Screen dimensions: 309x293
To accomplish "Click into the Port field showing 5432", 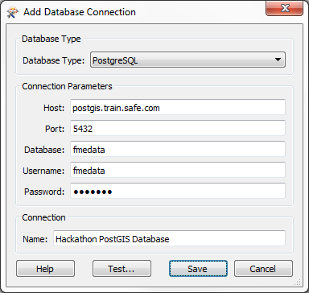I will (x=178, y=129).
